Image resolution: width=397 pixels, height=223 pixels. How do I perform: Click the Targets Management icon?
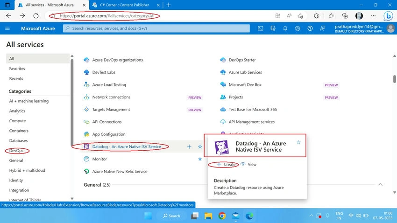click(x=86, y=110)
